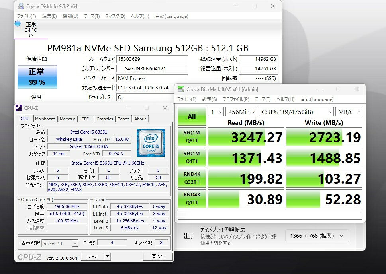
Task: Click the Intel Core i5 logo badge
Action: pyautogui.click(x=151, y=142)
